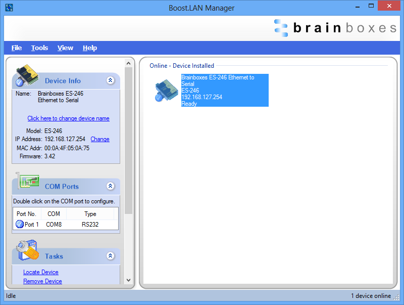Collapse the Tasks panel

[110, 255]
